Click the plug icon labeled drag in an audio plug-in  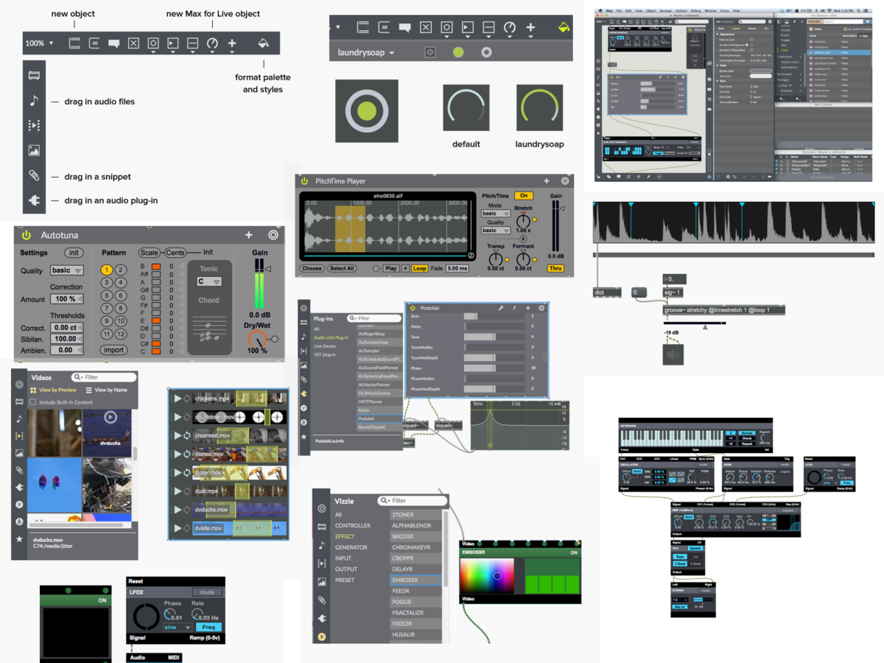(34, 200)
